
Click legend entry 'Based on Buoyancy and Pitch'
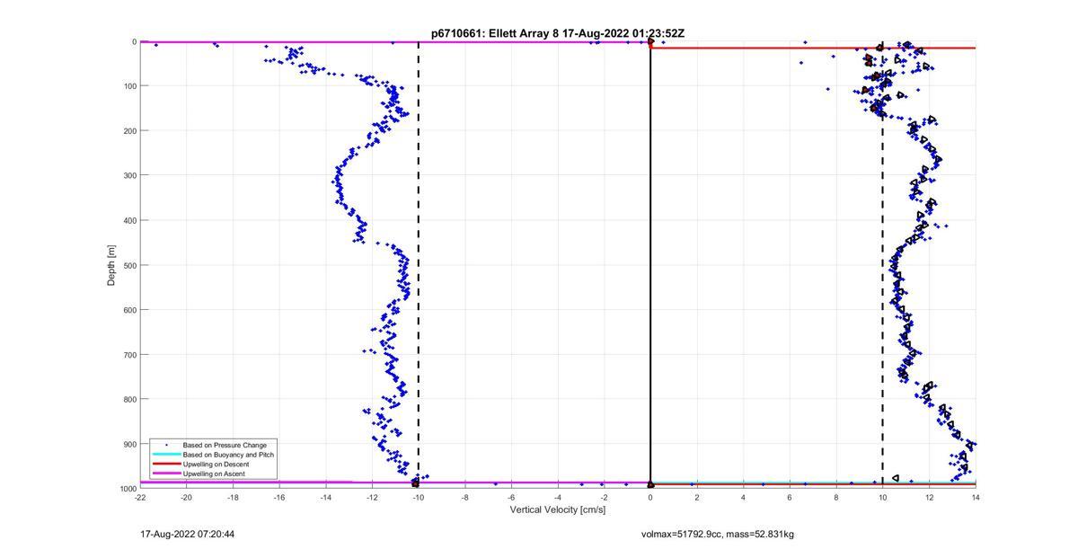coord(228,455)
